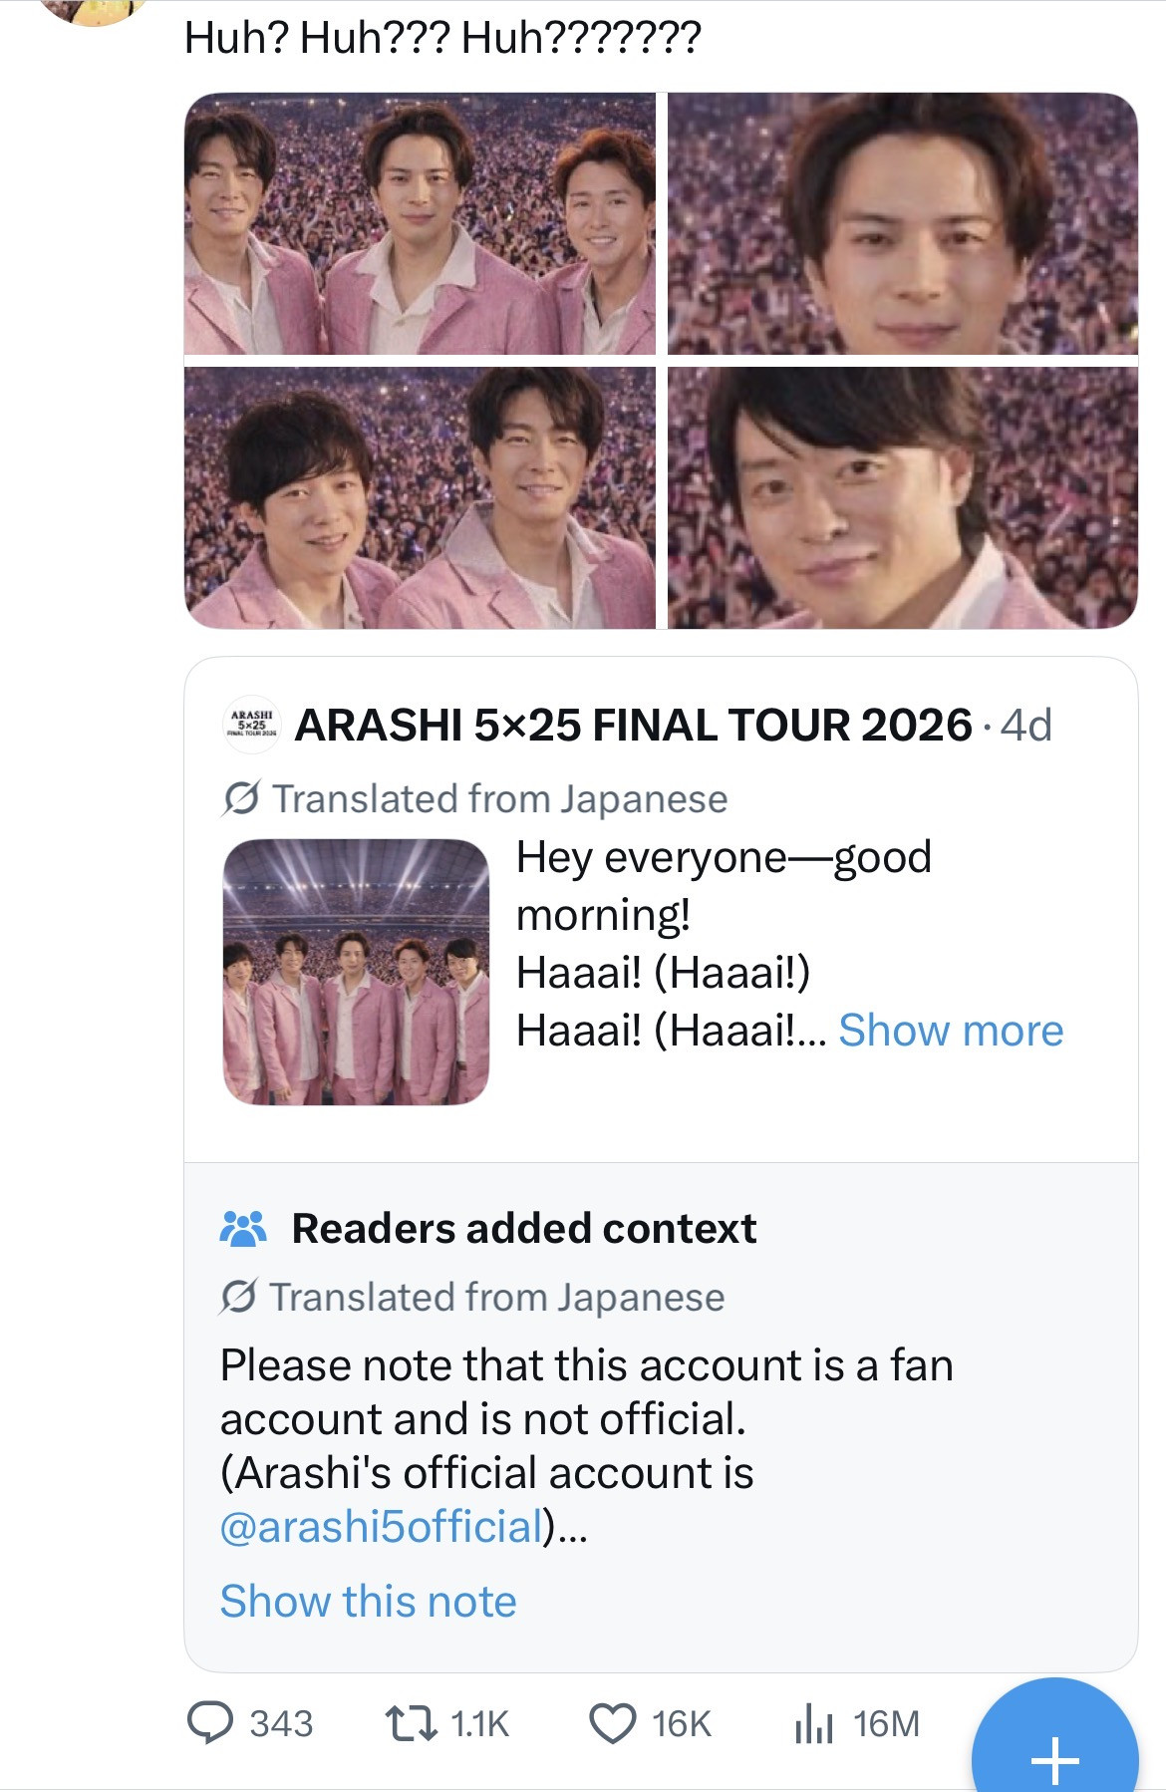Viewport: 1166px width, 1792px height.
Task: Like the post with heart icon
Action: 612,1723
